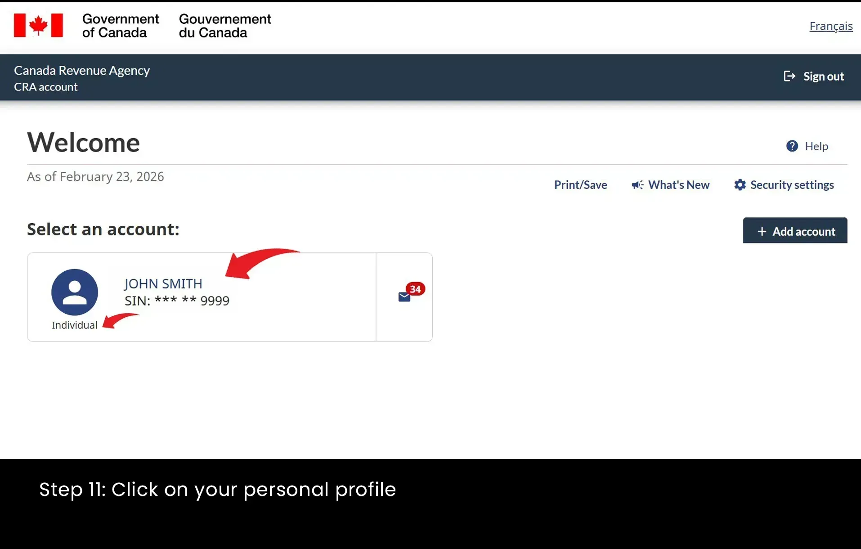Screen dimensions: 861x549
Task: Click the Help link text
Action: (816, 146)
